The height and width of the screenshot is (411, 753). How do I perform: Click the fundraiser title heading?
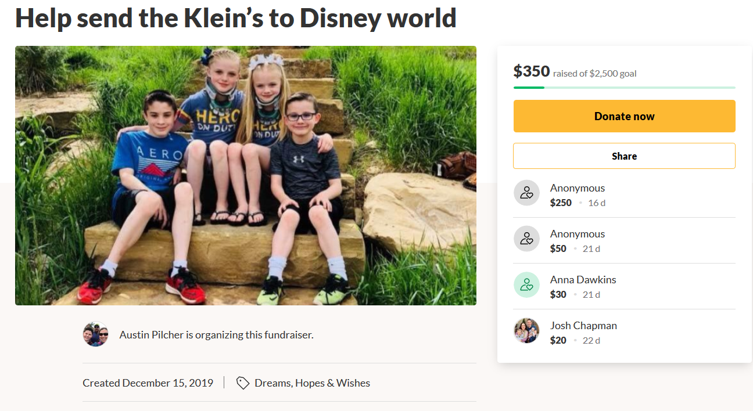click(x=236, y=17)
